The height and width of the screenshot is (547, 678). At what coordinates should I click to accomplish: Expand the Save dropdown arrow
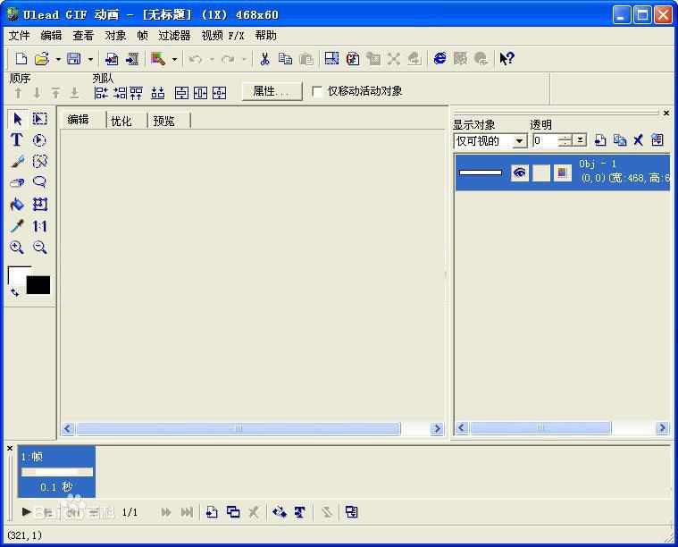(x=90, y=59)
